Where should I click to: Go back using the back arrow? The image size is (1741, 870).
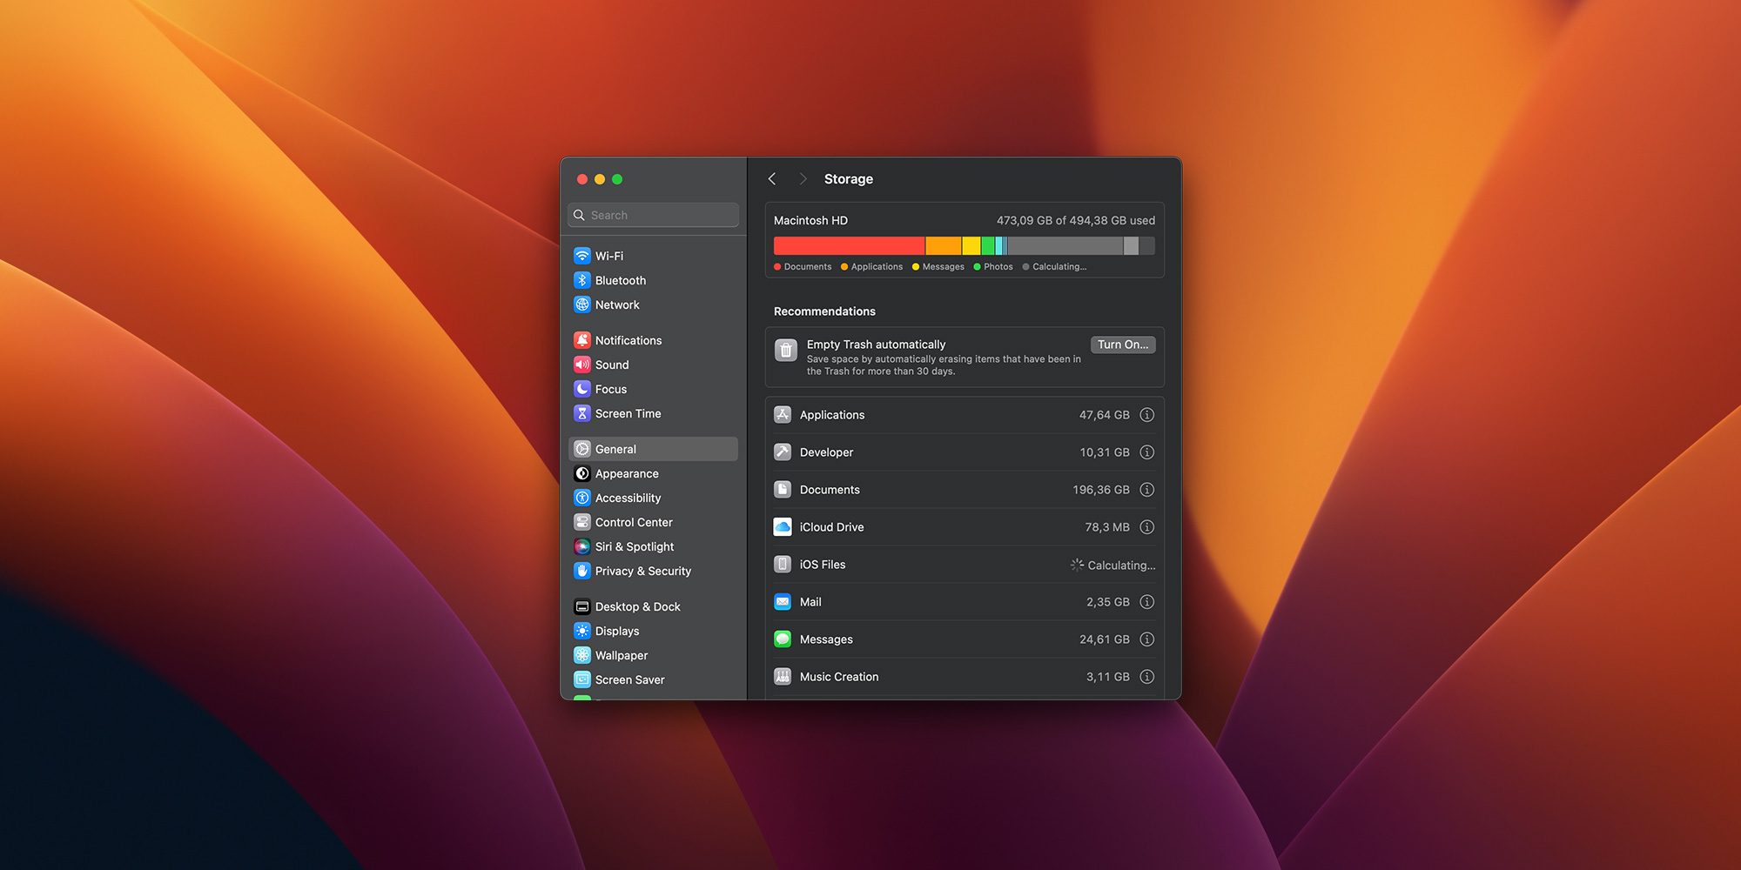pos(772,178)
